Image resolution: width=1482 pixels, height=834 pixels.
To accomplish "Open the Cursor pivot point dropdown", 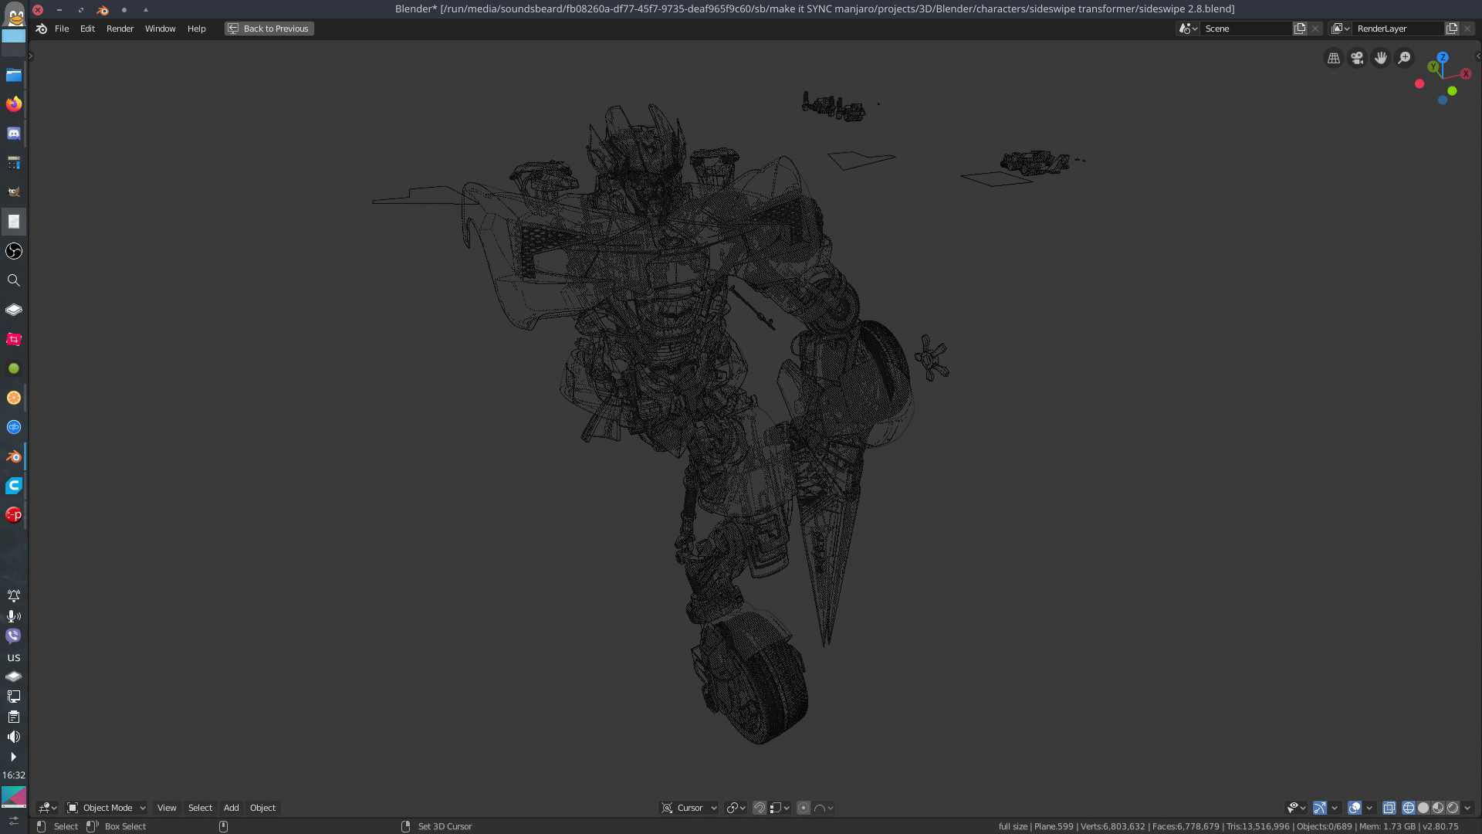I will (689, 808).
